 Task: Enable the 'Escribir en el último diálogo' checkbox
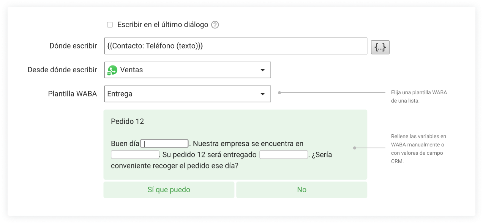tap(110, 25)
